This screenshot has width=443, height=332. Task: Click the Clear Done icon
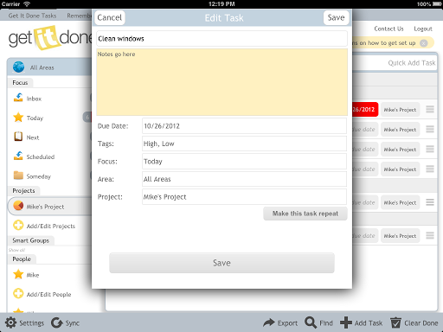pos(395,322)
